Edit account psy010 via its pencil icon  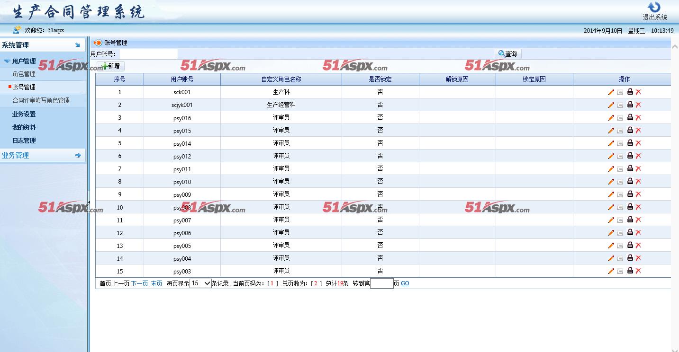[611, 182]
